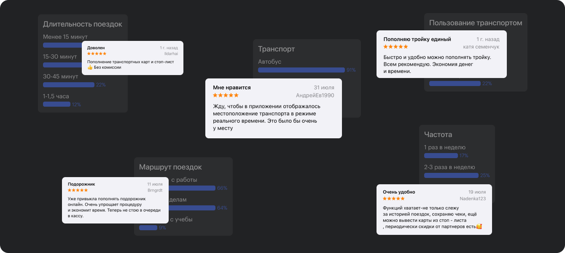565x253 pixels.
Task: Select the Nadenka123 author name
Action: tap(473, 198)
